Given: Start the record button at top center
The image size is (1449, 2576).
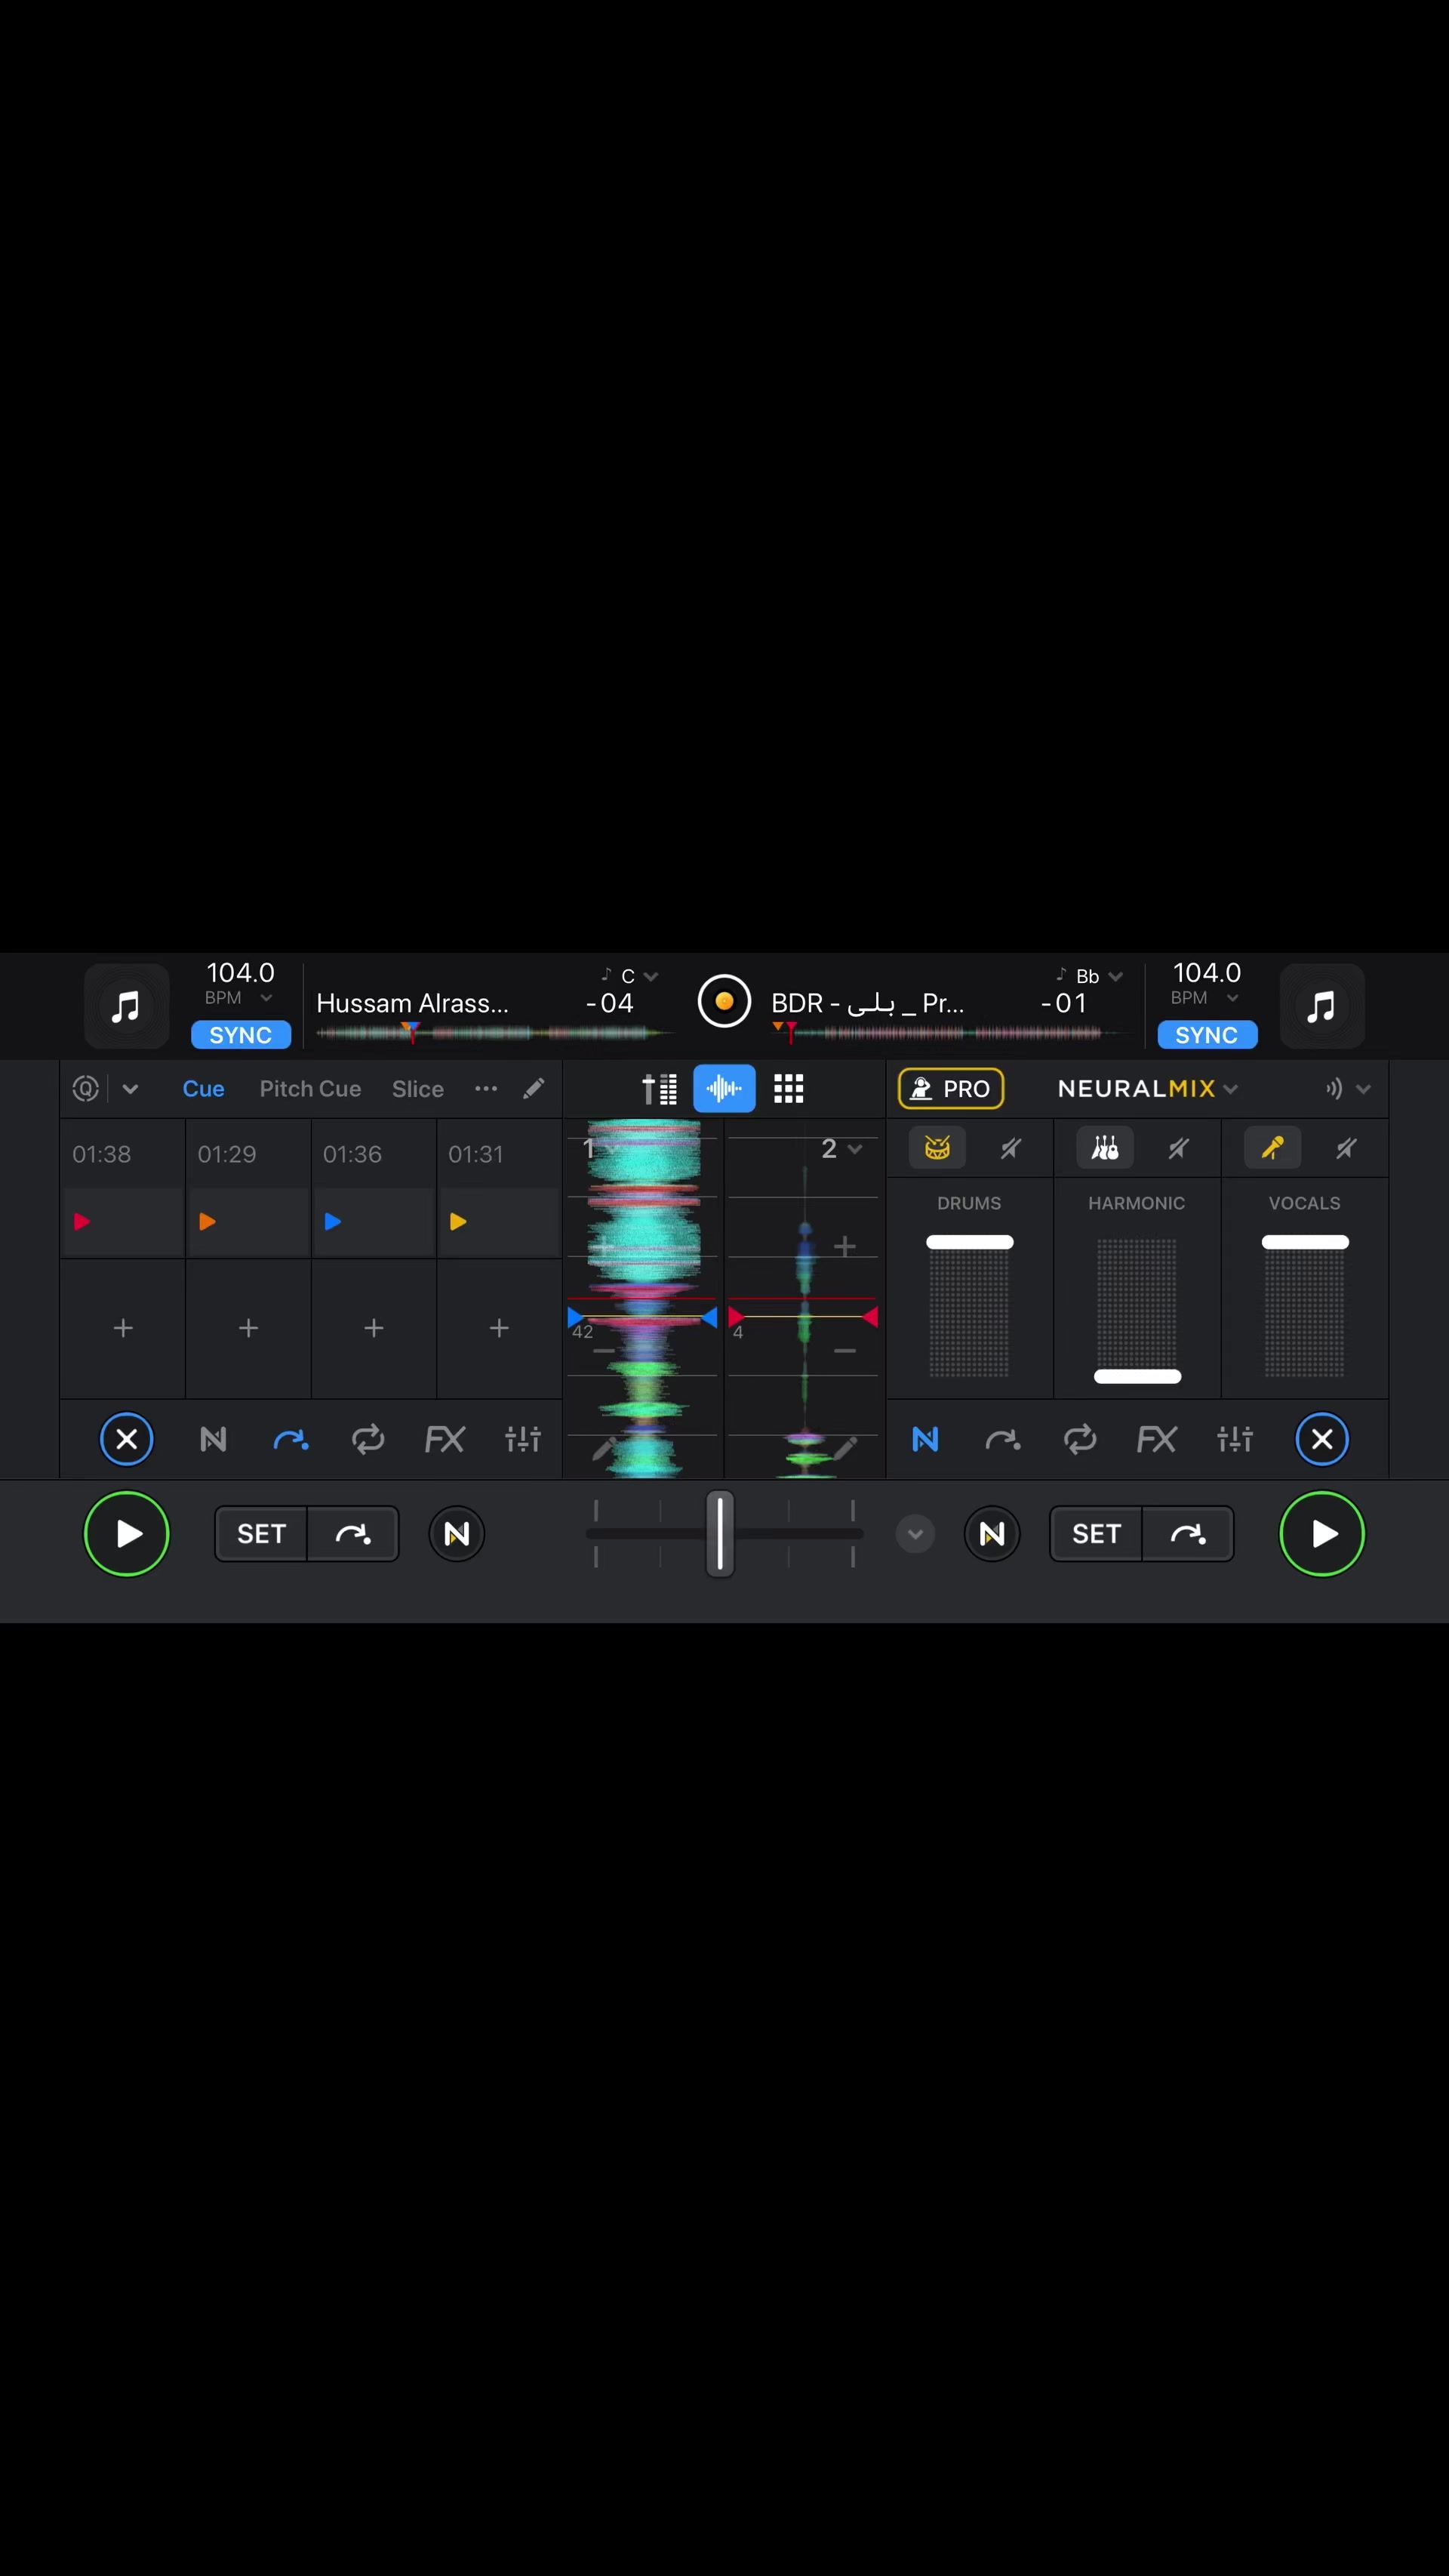Looking at the screenshot, I should pyautogui.click(x=724, y=1001).
